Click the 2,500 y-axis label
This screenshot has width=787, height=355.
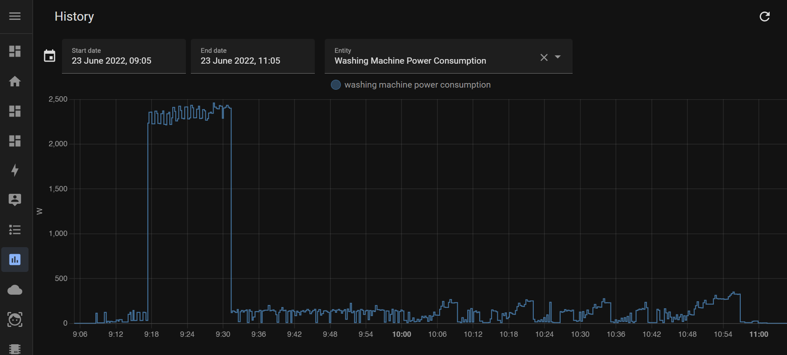coord(58,99)
